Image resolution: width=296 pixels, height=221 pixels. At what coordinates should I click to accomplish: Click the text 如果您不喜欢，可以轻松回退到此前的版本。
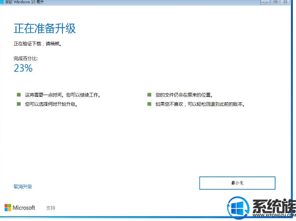pyautogui.click(x=200, y=104)
